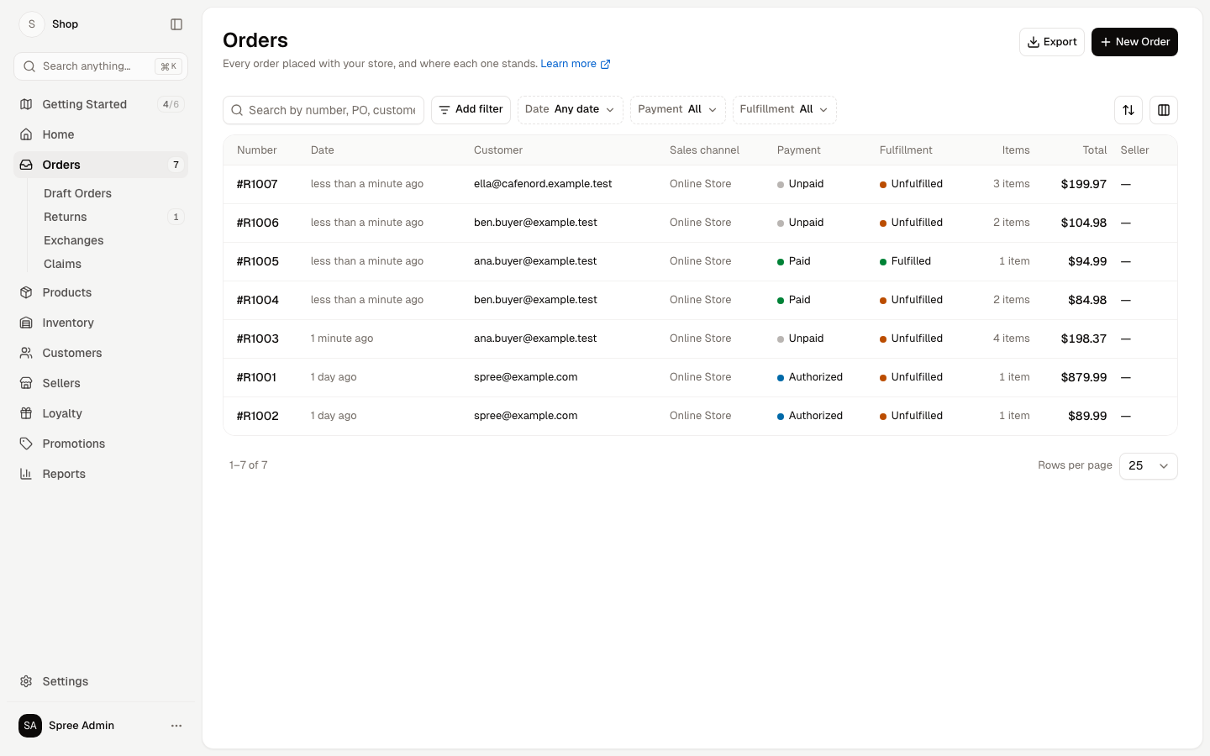This screenshot has width=1210, height=756.
Task: Create a New Order
Action: click(x=1134, y=42)
